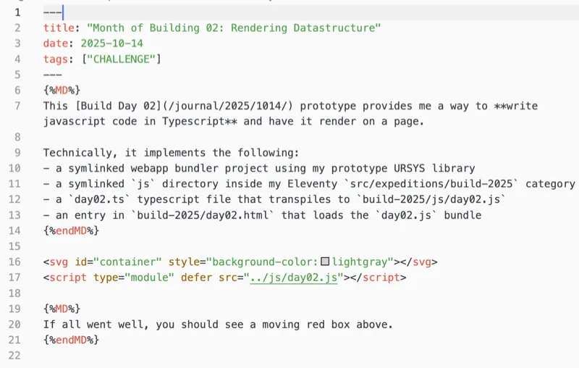This screenshot has width=579, height=368.
Task: Click the date value 2025-10-14
Action: pos(111,43)
